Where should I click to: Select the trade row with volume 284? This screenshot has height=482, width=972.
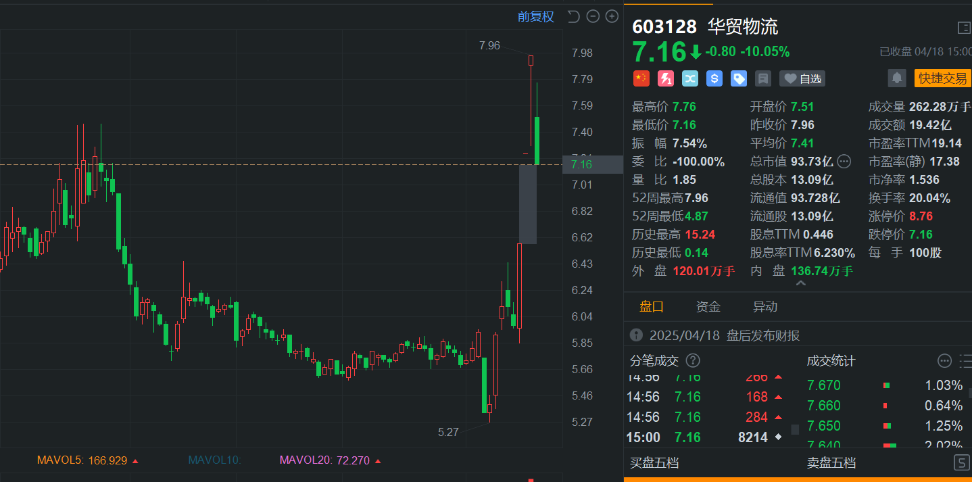706,416
